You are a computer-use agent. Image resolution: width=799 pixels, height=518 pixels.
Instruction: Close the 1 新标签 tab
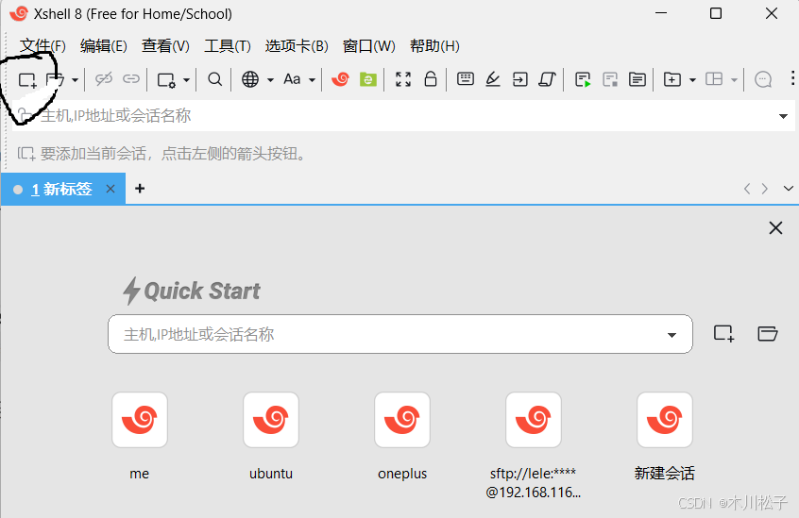(110, 189)
